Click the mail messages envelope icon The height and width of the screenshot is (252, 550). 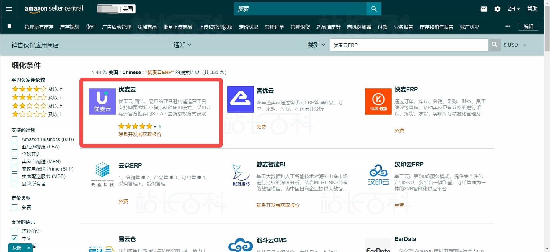484,9
